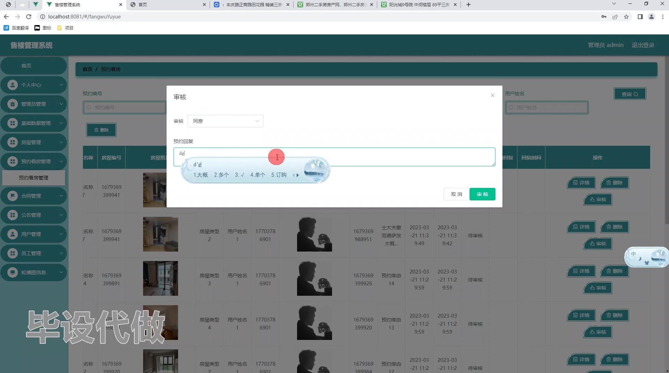Viewport: 669px width, 373px height.
Task: Open the 项目 bookmarks folder
Action: point(65,28)
